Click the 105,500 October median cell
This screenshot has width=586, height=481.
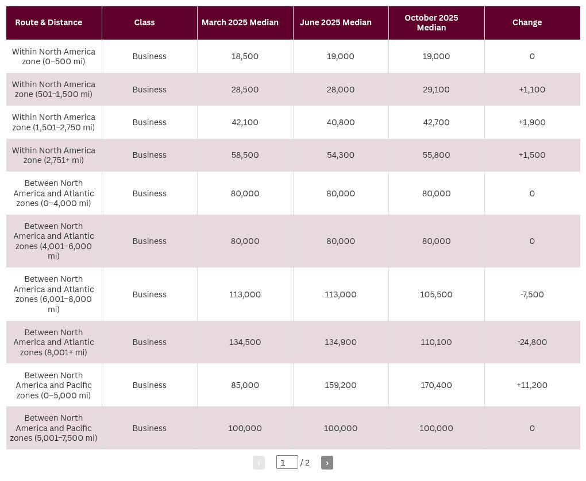tap(437, 294)
